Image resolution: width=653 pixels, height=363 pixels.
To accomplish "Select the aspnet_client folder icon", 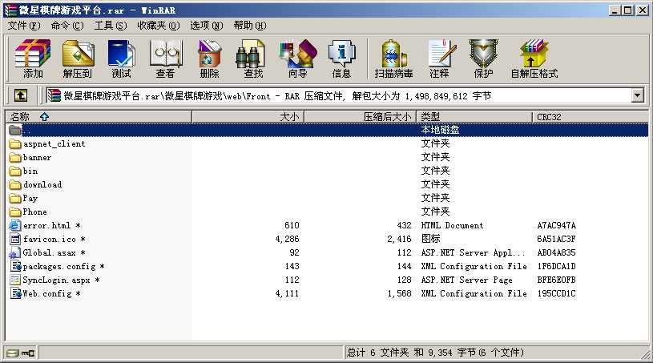I will pyautogui.click(x=15, y=144).
